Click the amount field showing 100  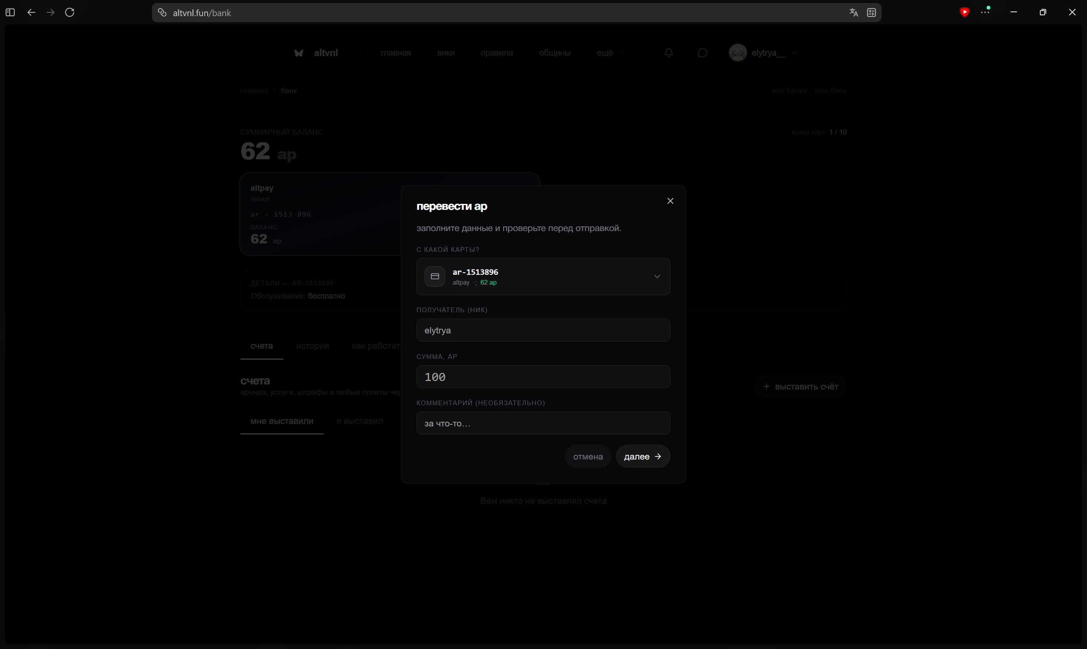click(x=543, y=377)
